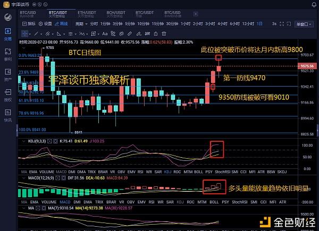Toggle RSI indicator in the KDJ panel row
This screenshot has width=319, height=231.
click(140, 172)
